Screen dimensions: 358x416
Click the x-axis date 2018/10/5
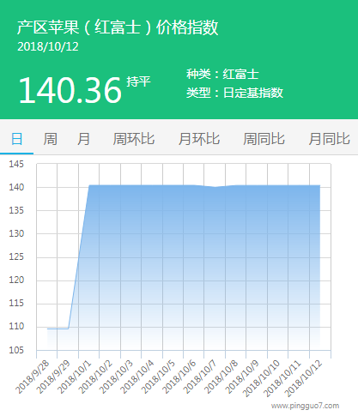158,377
